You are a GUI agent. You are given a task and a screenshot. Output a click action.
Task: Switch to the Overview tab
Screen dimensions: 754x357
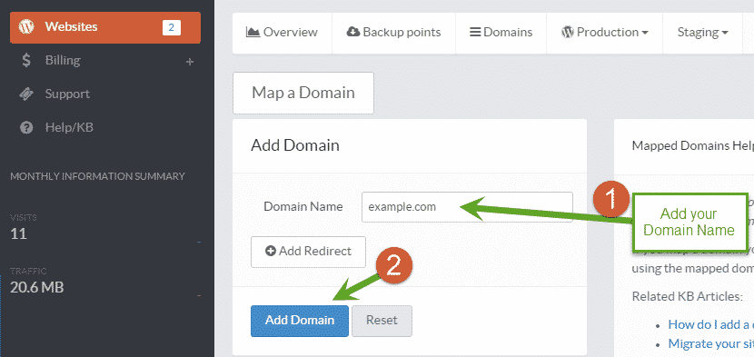pos(283,33)
